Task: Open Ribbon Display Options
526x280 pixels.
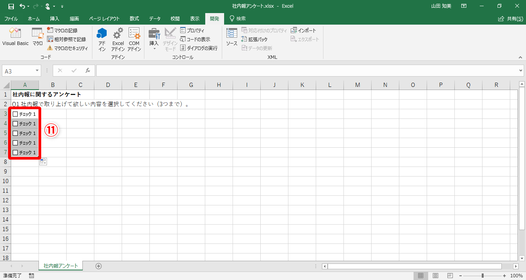Action: [x=464, y=6]
